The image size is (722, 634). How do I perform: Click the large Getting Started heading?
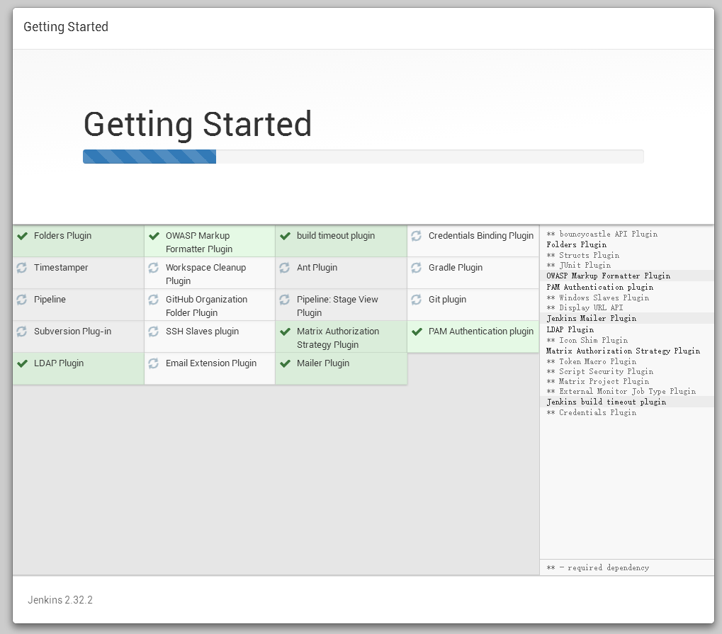pyautogui.click(x=198, y=125)
